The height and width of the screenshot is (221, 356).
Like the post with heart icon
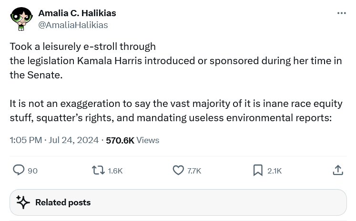tap(178, 170)
